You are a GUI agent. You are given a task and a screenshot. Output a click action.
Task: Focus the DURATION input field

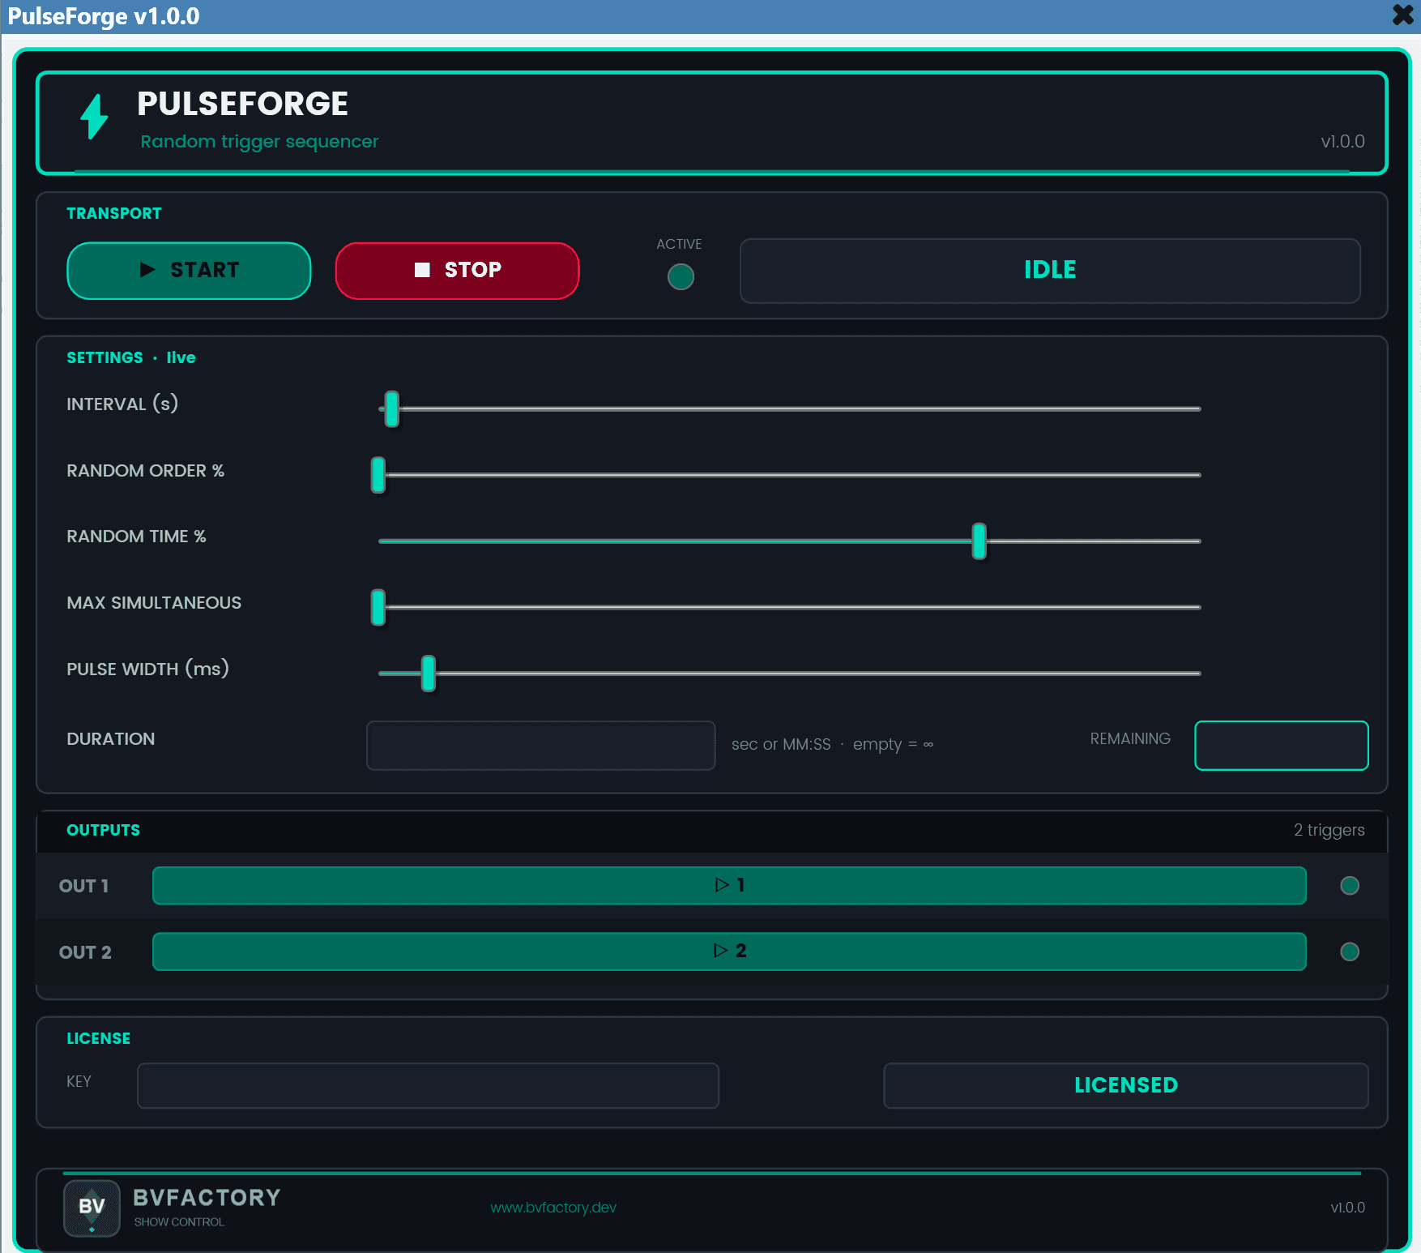click(x=541, y=746)
